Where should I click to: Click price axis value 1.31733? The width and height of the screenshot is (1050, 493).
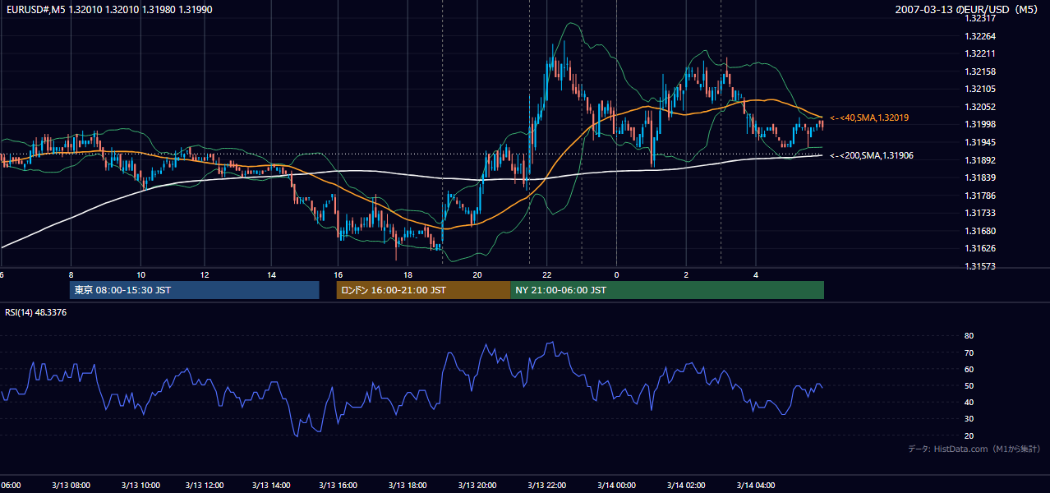(982, 213)
